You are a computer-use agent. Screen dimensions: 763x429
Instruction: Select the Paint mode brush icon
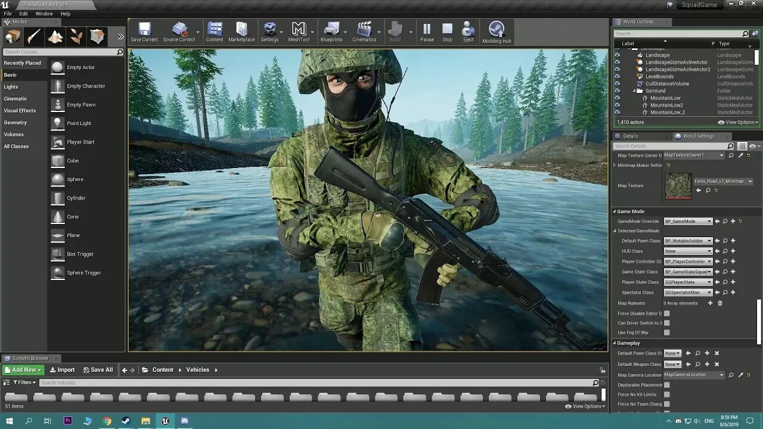pyautogui.click(x=34, y=37)
